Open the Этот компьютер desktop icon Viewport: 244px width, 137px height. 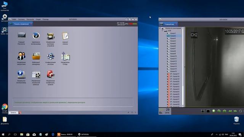pyautogui.click(x=5, y=6)
